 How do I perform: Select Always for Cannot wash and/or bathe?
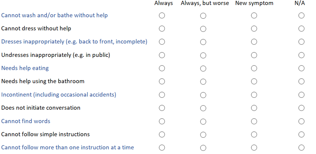[162, 16]
